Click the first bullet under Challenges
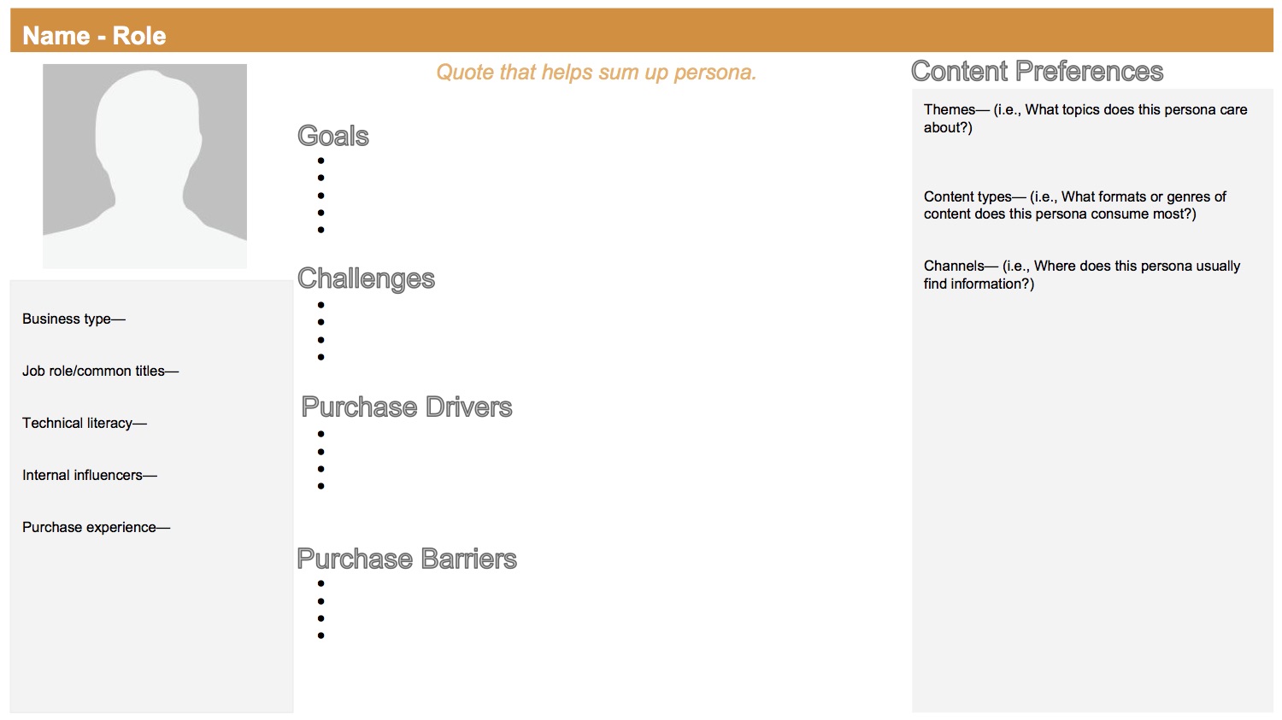The height and width of the screenshot is (720, 1282). pyautogui.click(x=321, y=305)
